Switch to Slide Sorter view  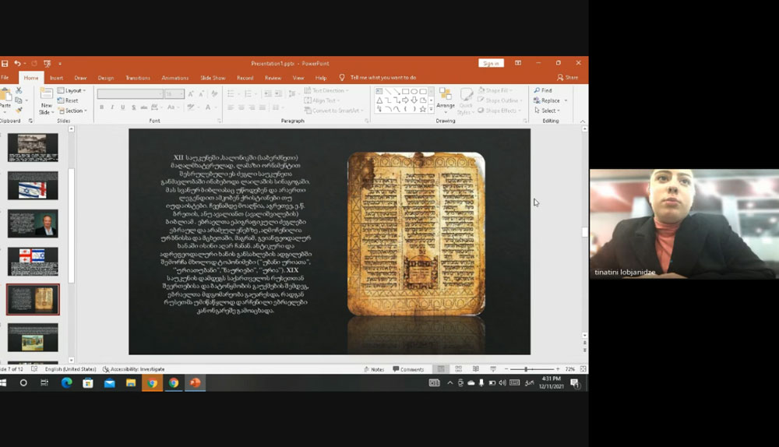tap(457, 369)
